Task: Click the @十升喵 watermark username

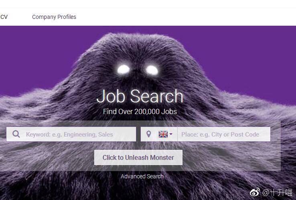Action: coord(277,193)
